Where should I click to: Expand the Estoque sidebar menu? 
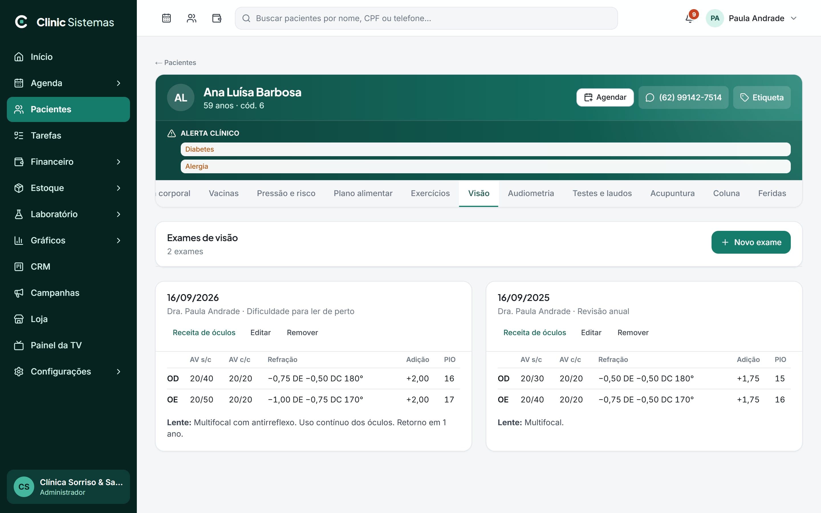[x=68, y=188]
